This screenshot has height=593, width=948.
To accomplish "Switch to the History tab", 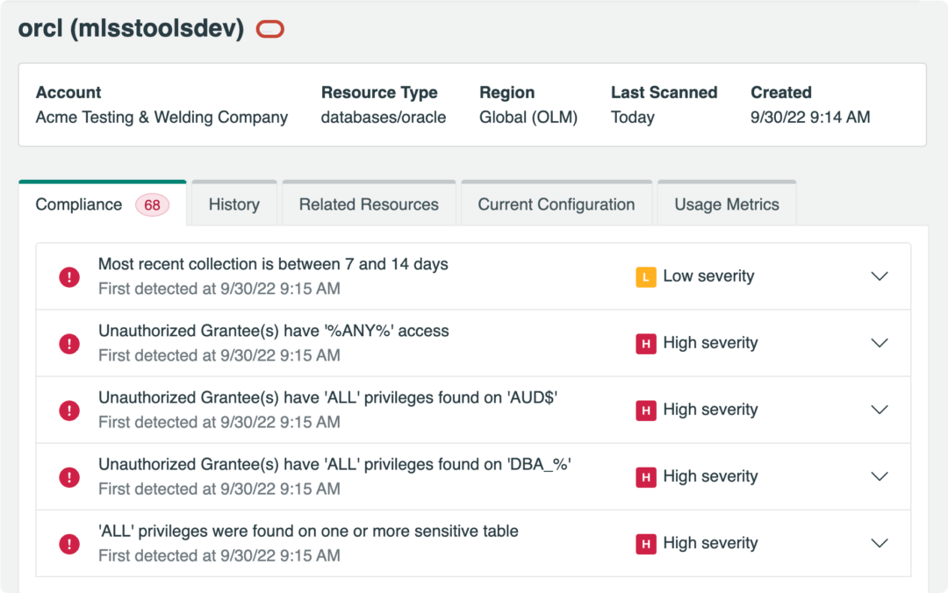I will point(233,204).
